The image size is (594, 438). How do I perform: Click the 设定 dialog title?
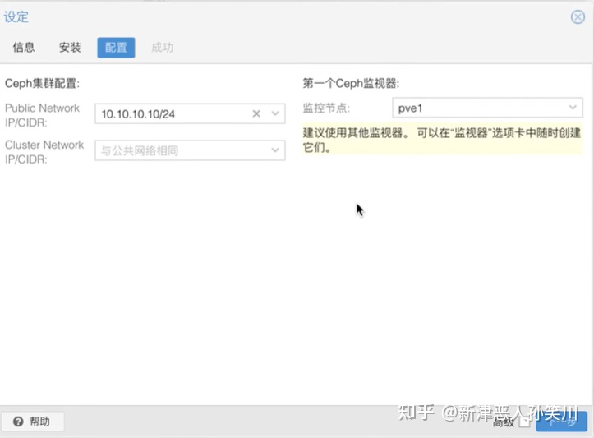16,16
